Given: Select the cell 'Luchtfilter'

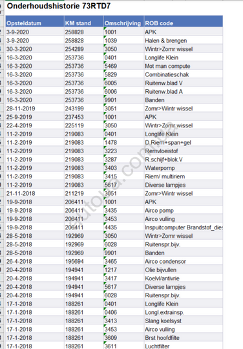Looking at the screenshot, I should coord(184,346).
